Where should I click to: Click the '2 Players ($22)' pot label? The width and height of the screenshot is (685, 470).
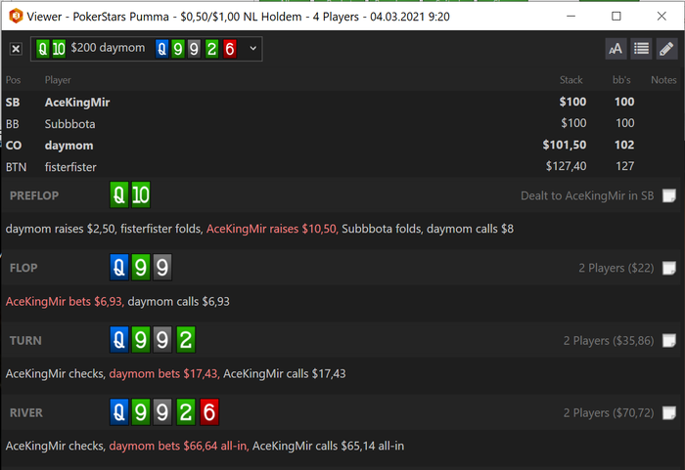pos(616,268)
